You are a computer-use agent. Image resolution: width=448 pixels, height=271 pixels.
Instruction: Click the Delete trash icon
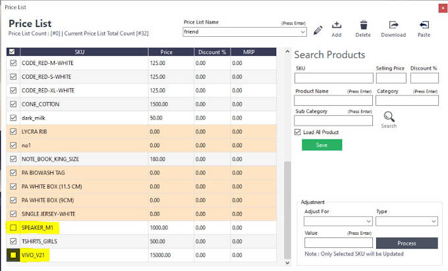[x=362, y=26]
